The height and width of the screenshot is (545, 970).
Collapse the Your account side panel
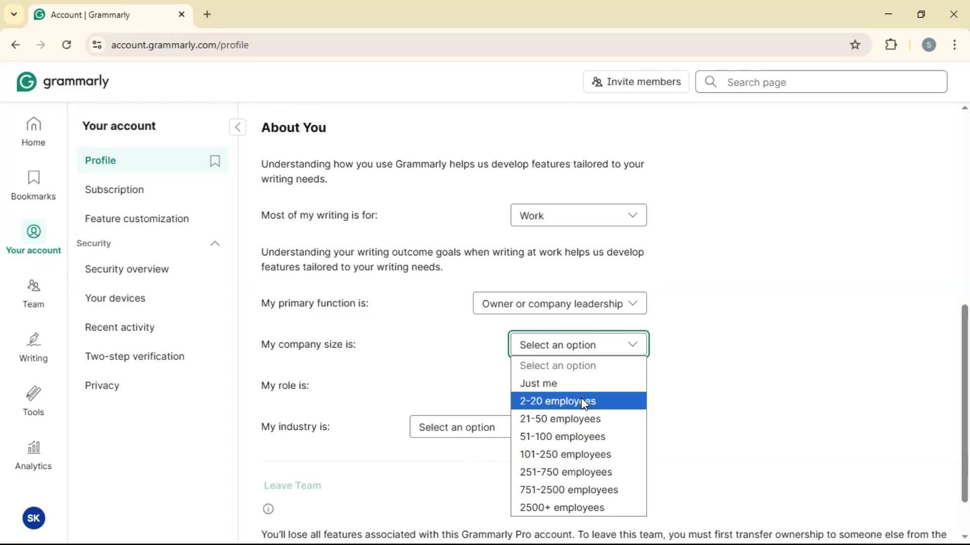(x=237, y=127)
